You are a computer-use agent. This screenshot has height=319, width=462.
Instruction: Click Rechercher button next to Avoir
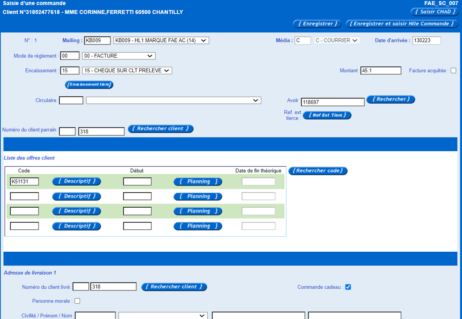pyautogui.click(x=391, y=99)
